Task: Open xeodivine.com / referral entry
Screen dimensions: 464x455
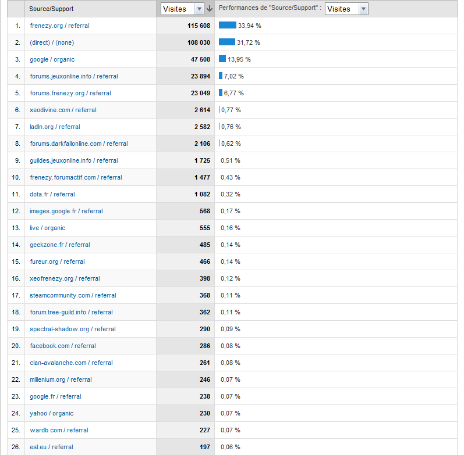Action: coord(63,110)
